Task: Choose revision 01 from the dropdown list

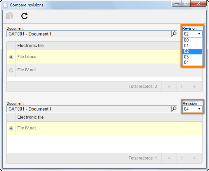Action: click(x=192, y=46)
